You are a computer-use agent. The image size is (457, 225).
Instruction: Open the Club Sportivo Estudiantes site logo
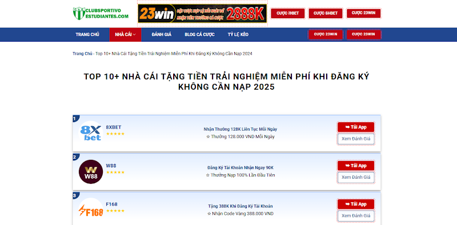(101, 13)
